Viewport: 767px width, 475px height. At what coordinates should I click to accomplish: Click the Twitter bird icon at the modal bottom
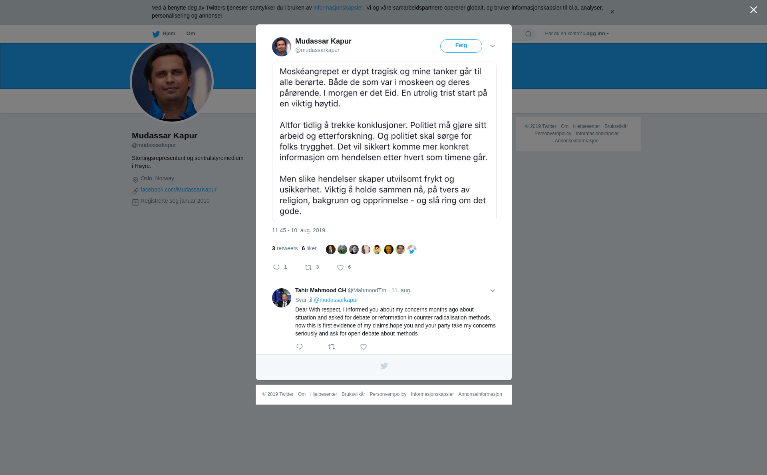(384, 366)
